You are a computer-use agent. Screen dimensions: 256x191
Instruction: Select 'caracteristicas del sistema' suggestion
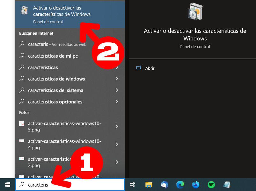70,90
